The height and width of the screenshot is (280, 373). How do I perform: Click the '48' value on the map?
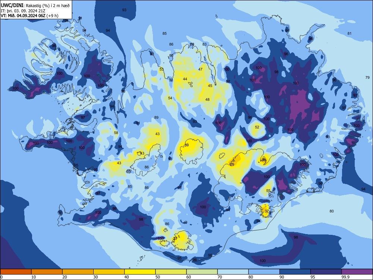click(207, 100)
